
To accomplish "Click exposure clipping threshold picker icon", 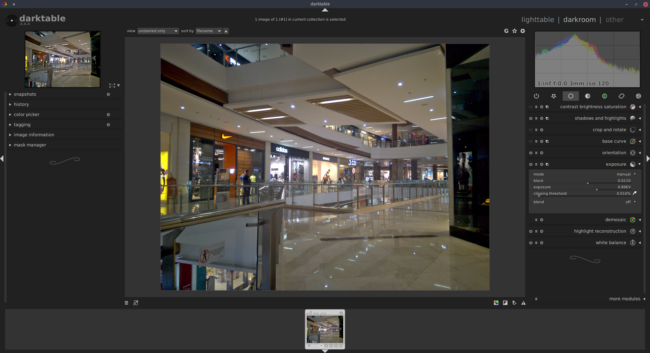I will pos(635,193).
